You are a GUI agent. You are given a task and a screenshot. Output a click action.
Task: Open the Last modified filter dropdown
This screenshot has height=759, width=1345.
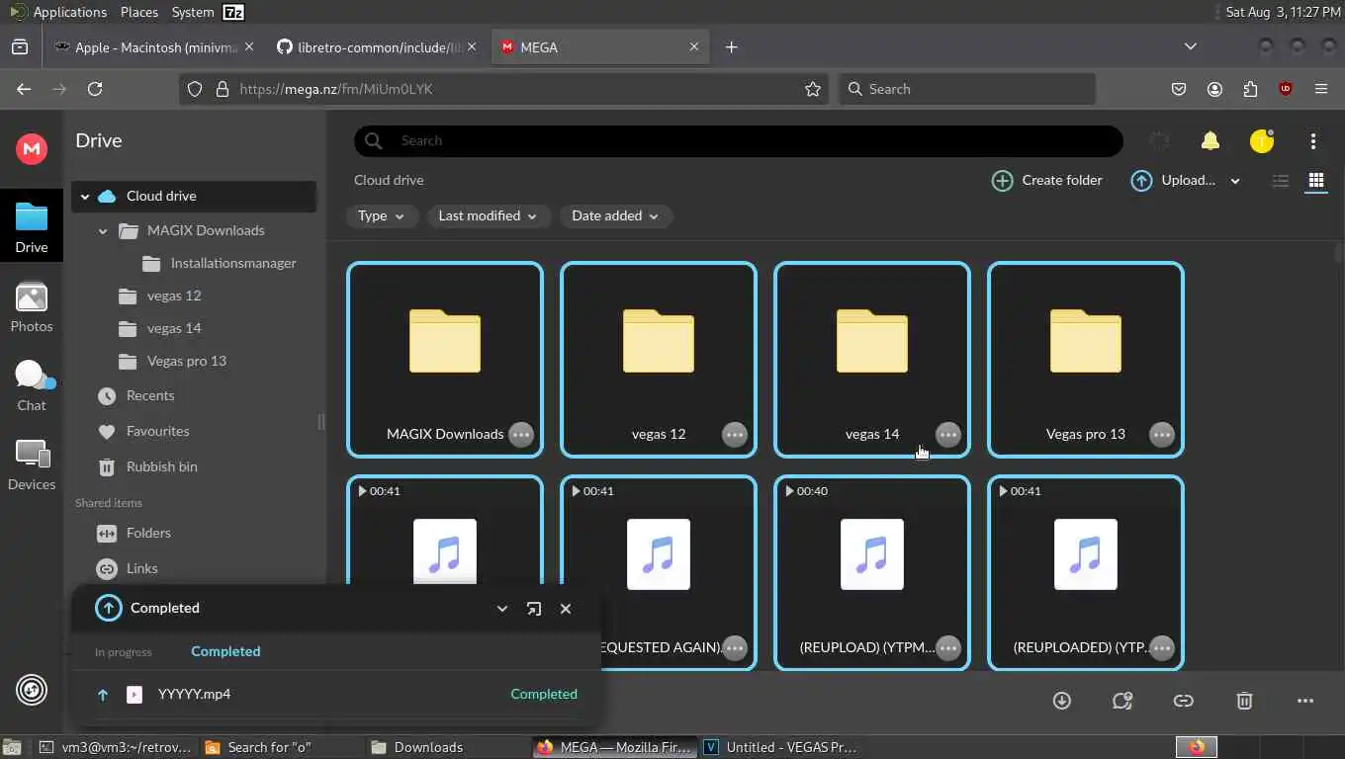[489, 216]
